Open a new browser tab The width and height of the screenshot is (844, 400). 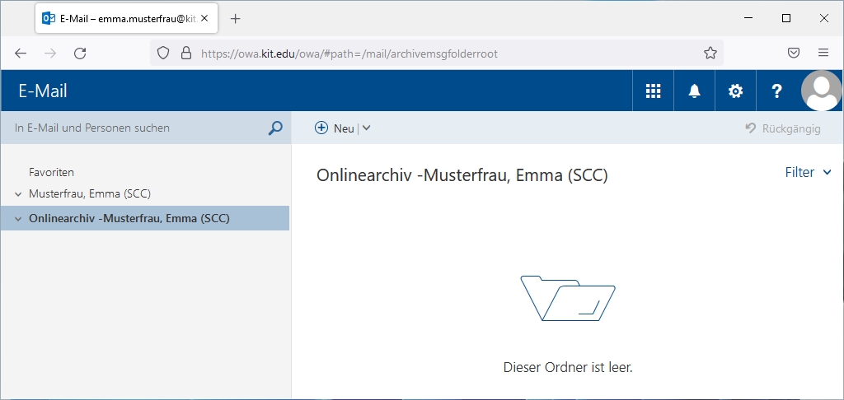236,19
